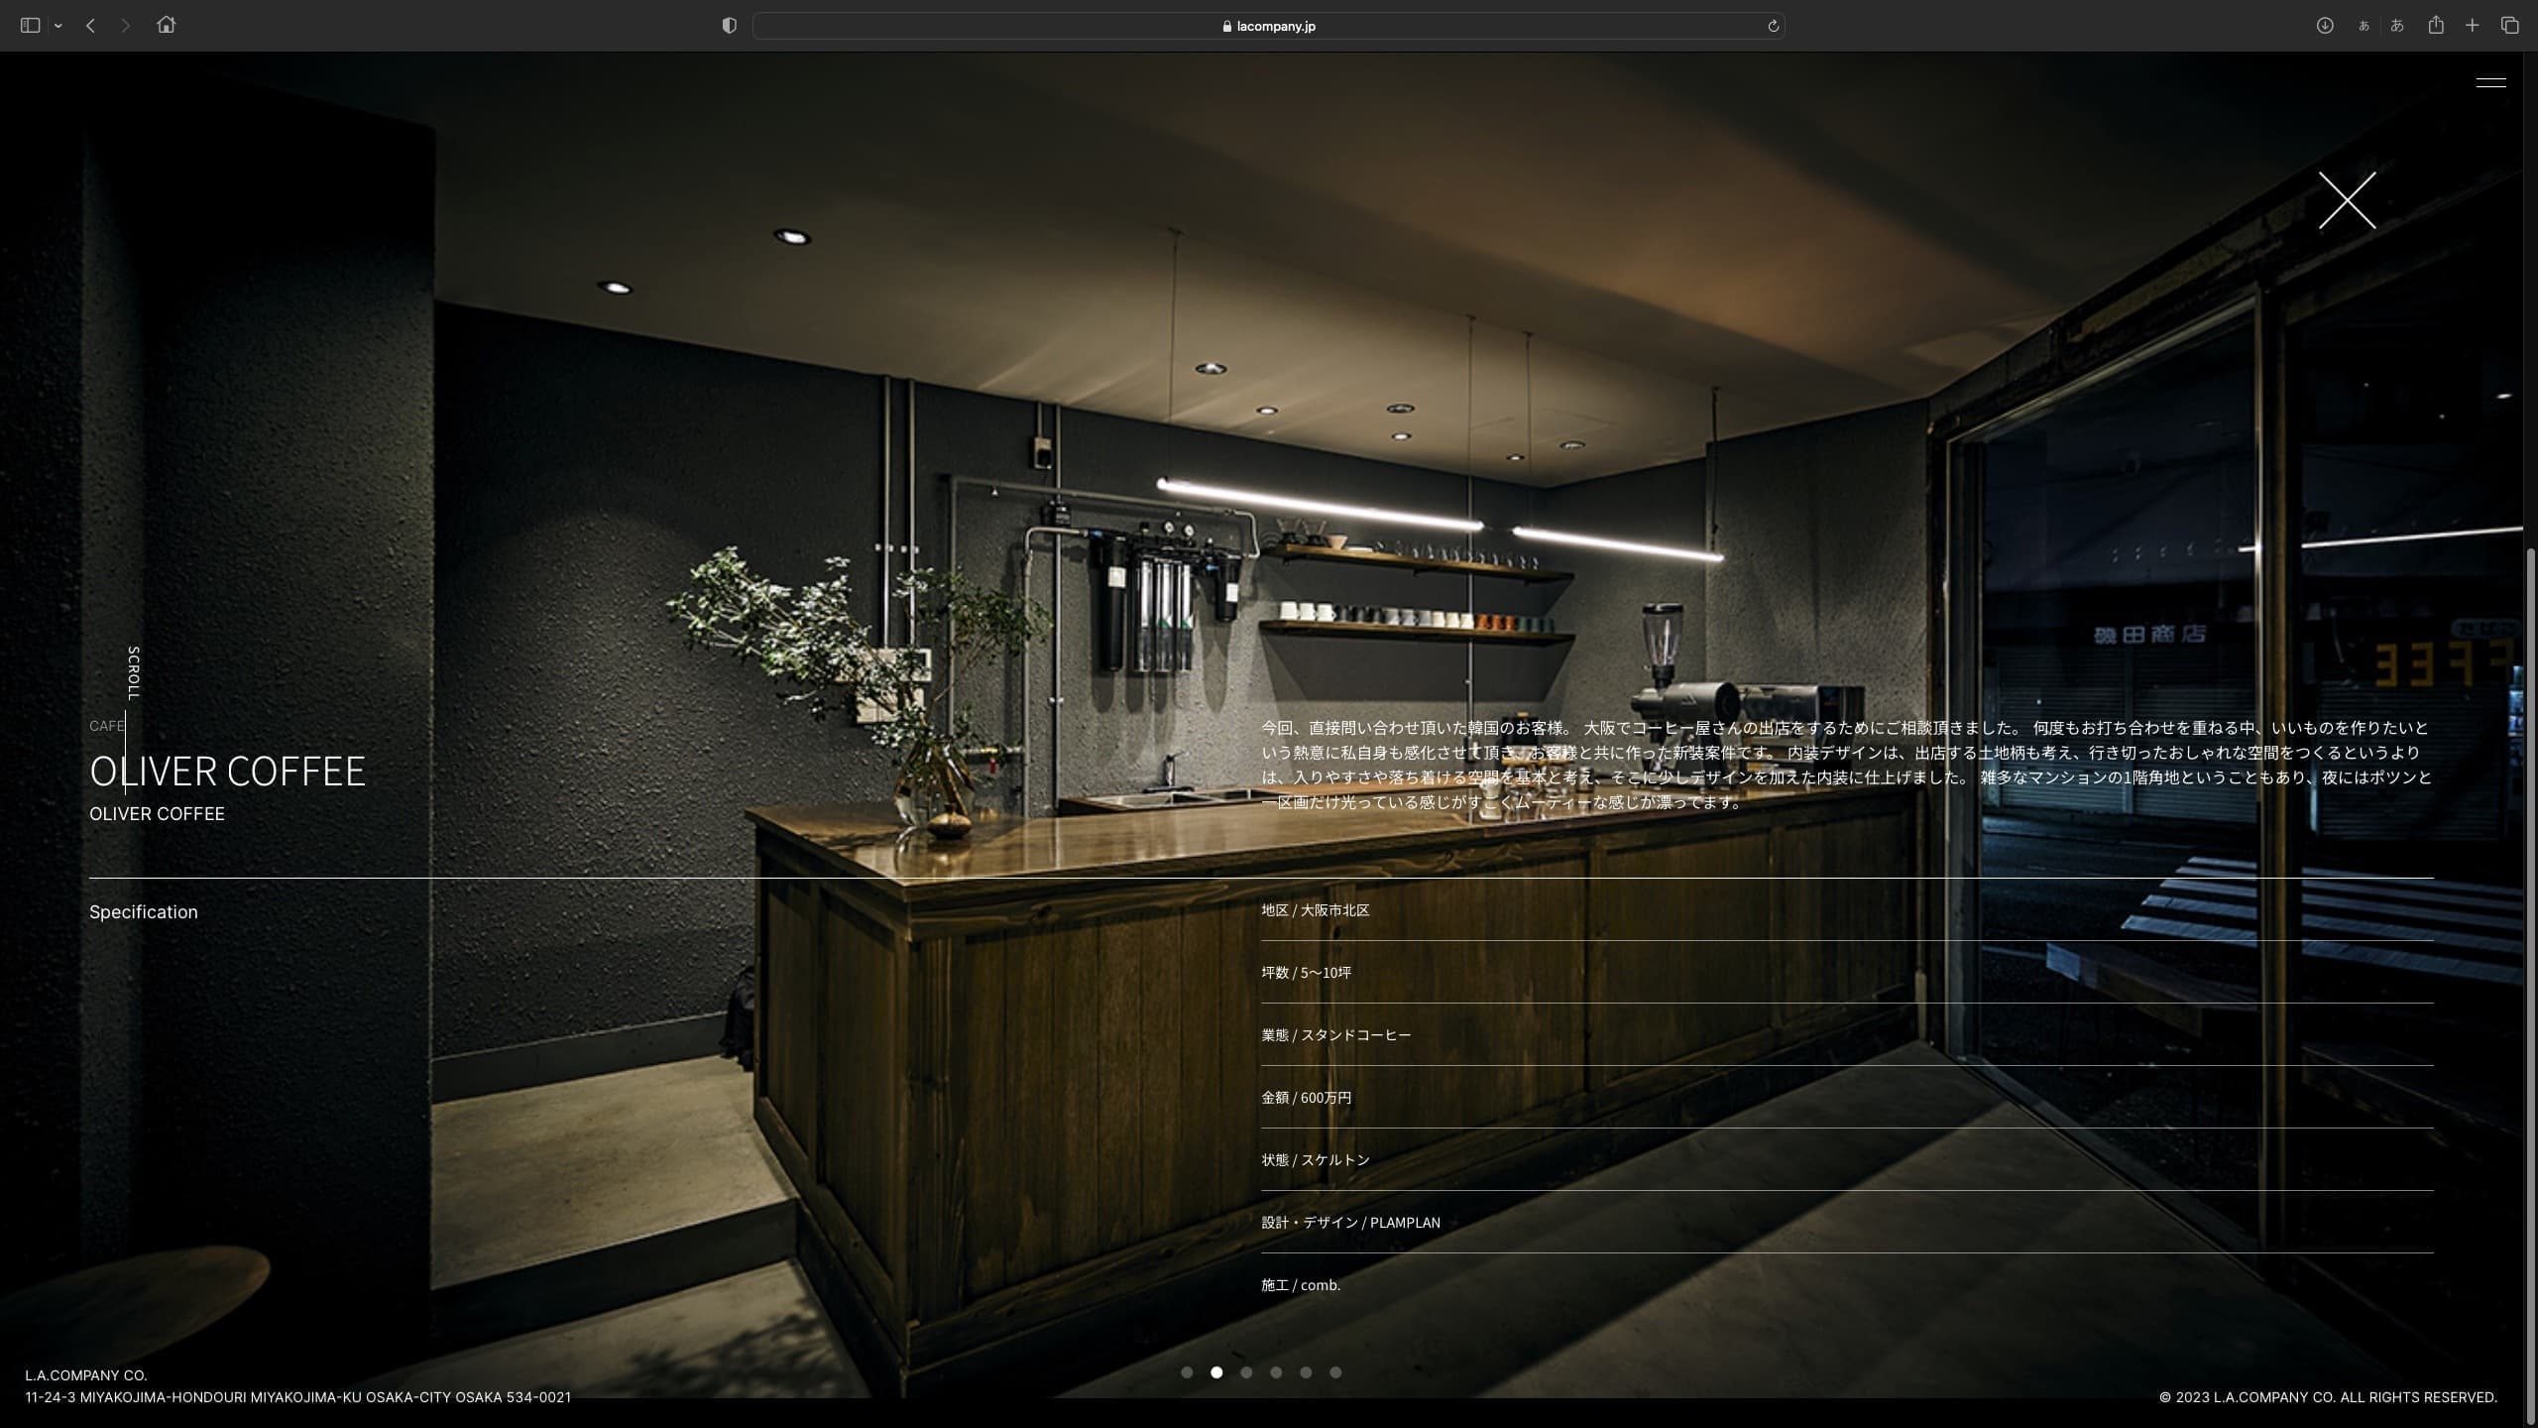
Task: Click the smaller text size button
Action: click(x=2364, y=26)
